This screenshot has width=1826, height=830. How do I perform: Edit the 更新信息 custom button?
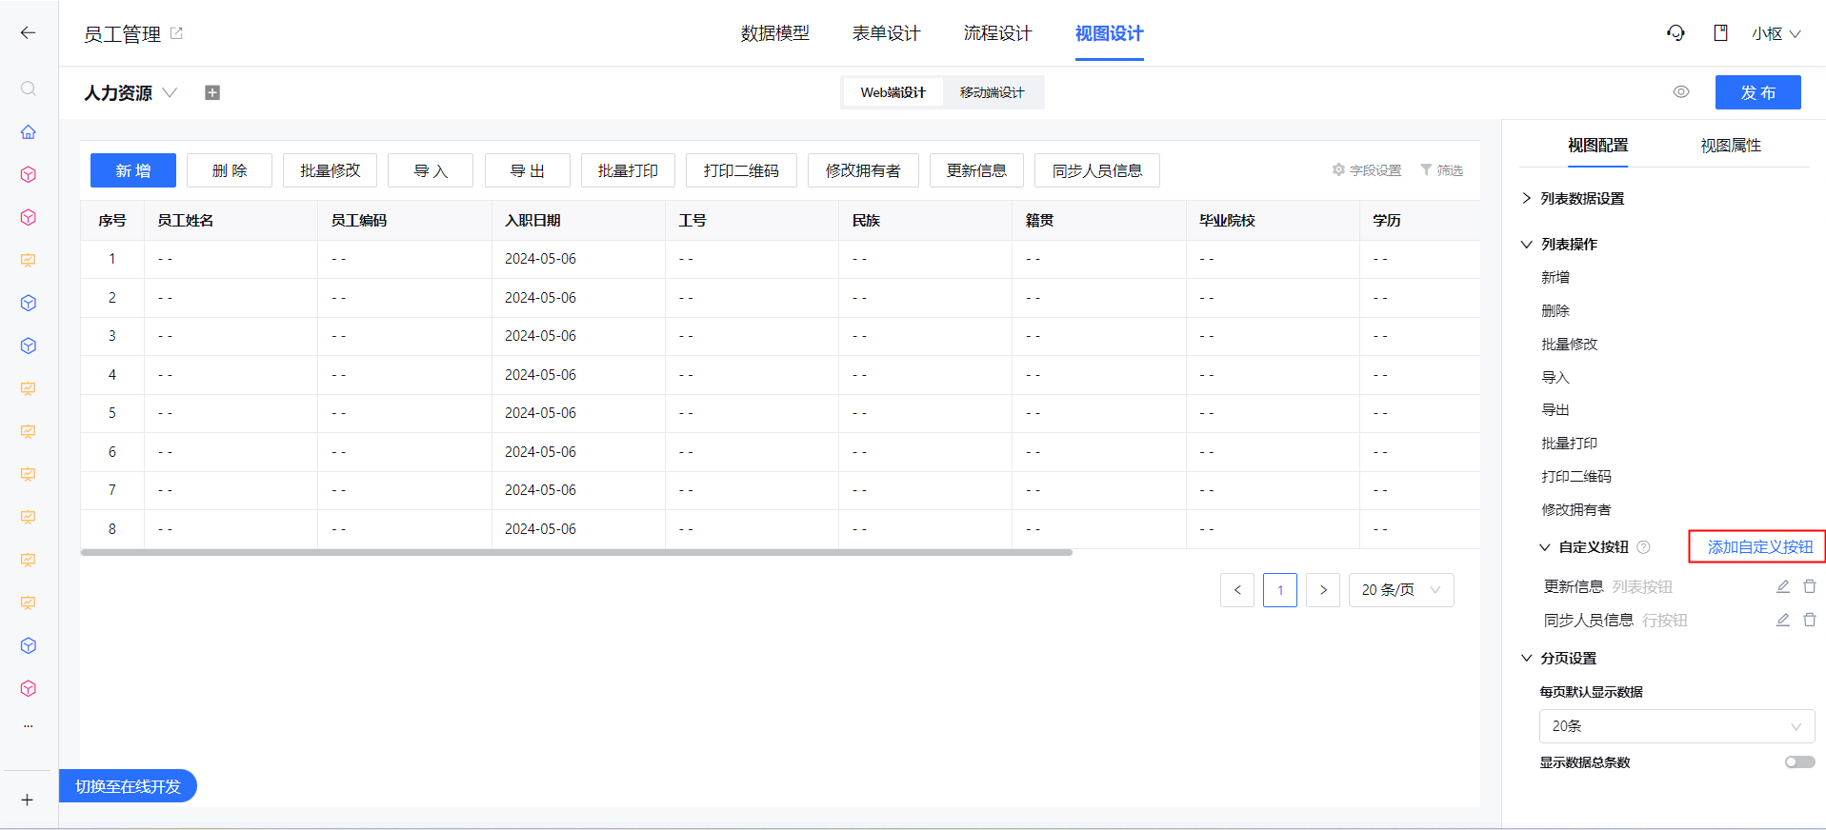(x=1783, y=586)
